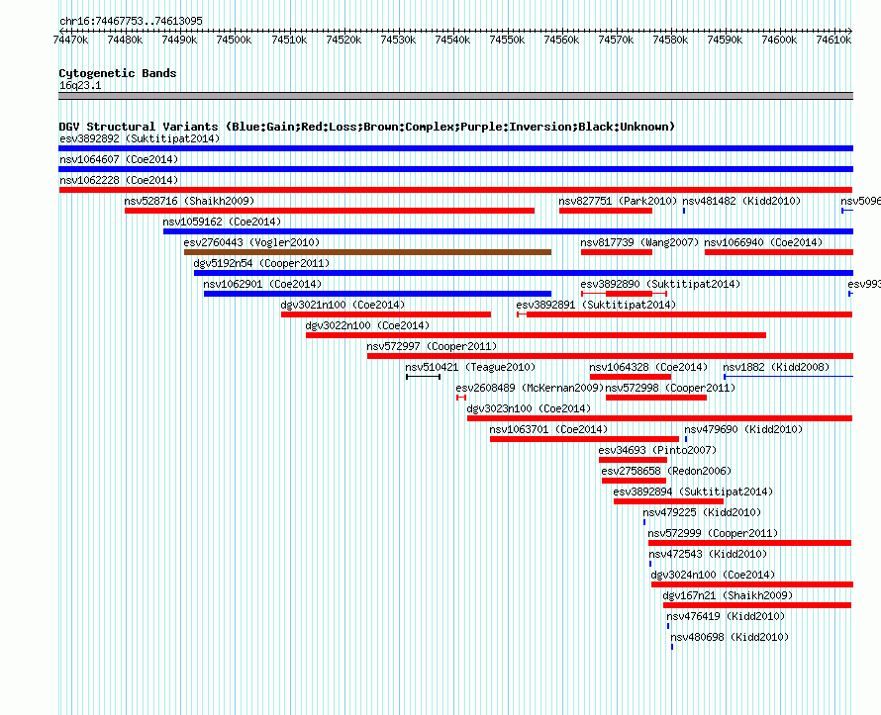Select the nsv472543 (Kidd2010) variant label

[708, 554]
